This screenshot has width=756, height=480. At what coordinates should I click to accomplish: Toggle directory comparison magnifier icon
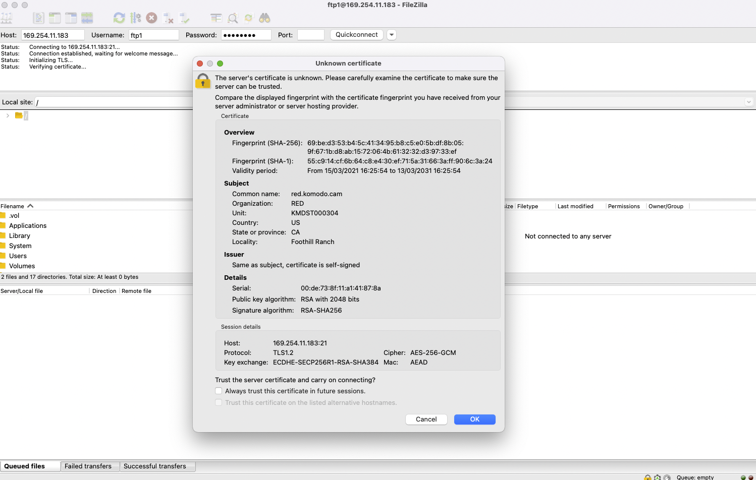pos(233,18)
